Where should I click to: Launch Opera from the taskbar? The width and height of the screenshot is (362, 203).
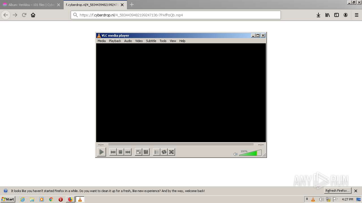pyautogui.click(x=61, y=199)
